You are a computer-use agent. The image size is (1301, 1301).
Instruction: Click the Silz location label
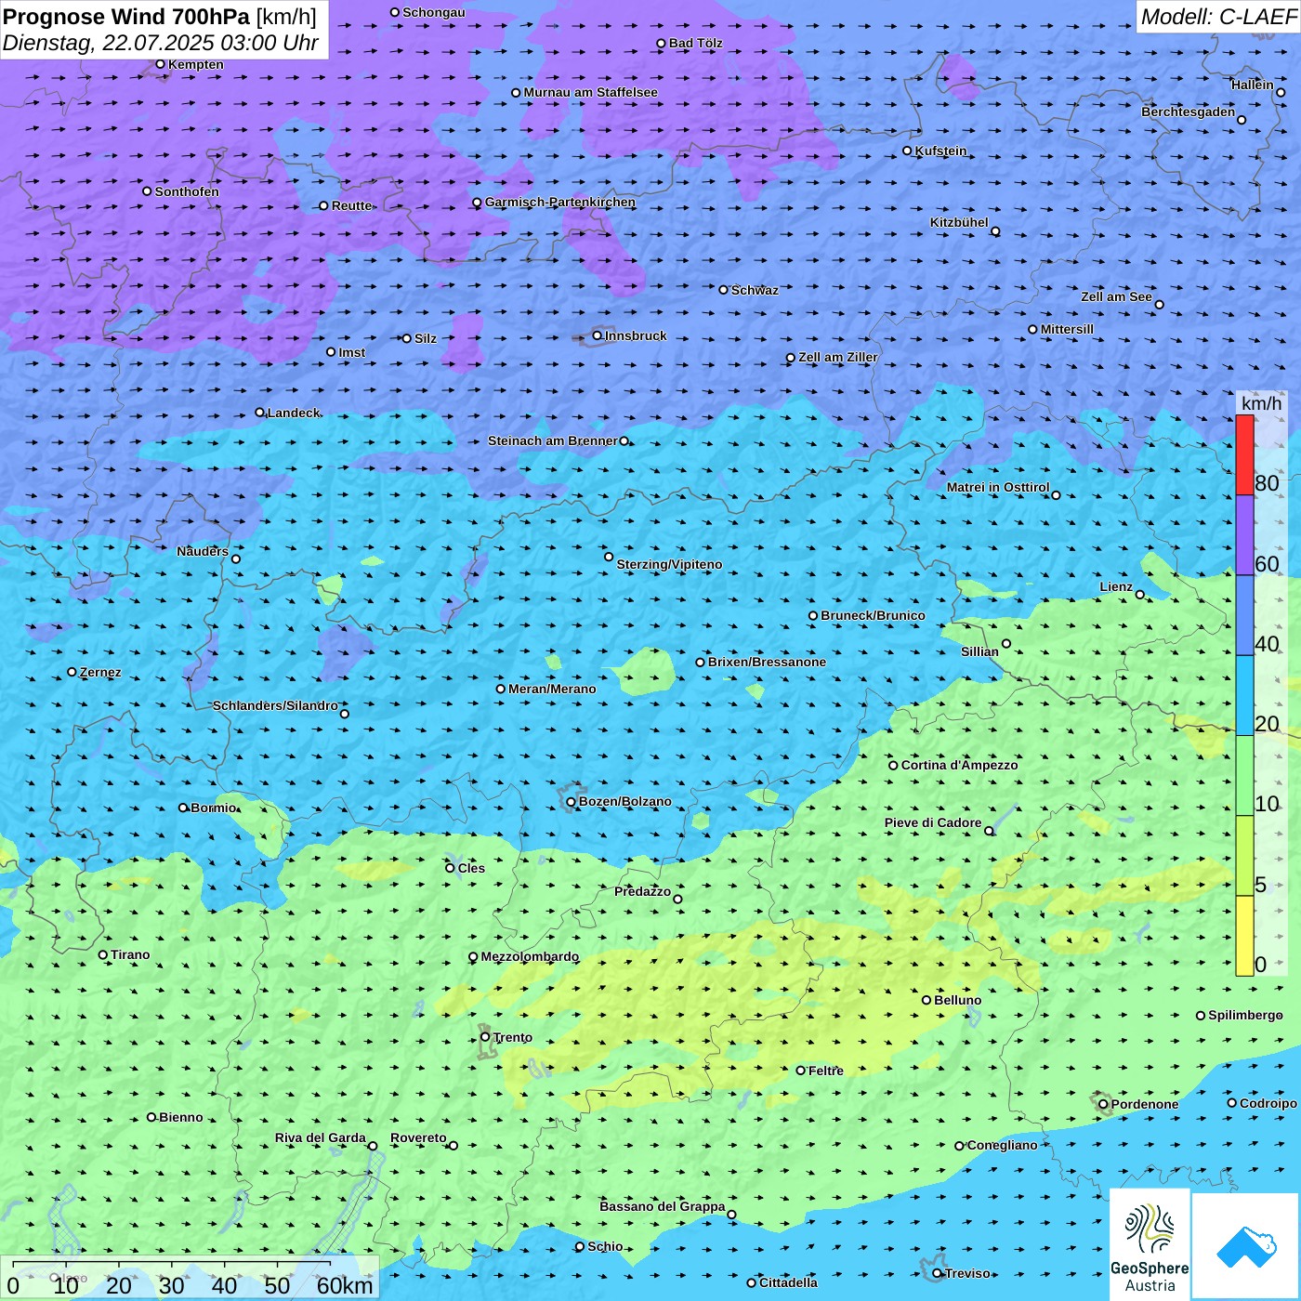426,338
